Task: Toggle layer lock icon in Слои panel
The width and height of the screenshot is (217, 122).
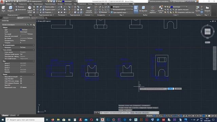Action: pyautogui.click(x=169, y=7)
